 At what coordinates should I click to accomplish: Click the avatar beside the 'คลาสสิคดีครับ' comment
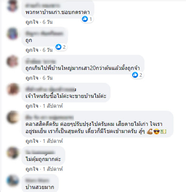click(12, 117)
